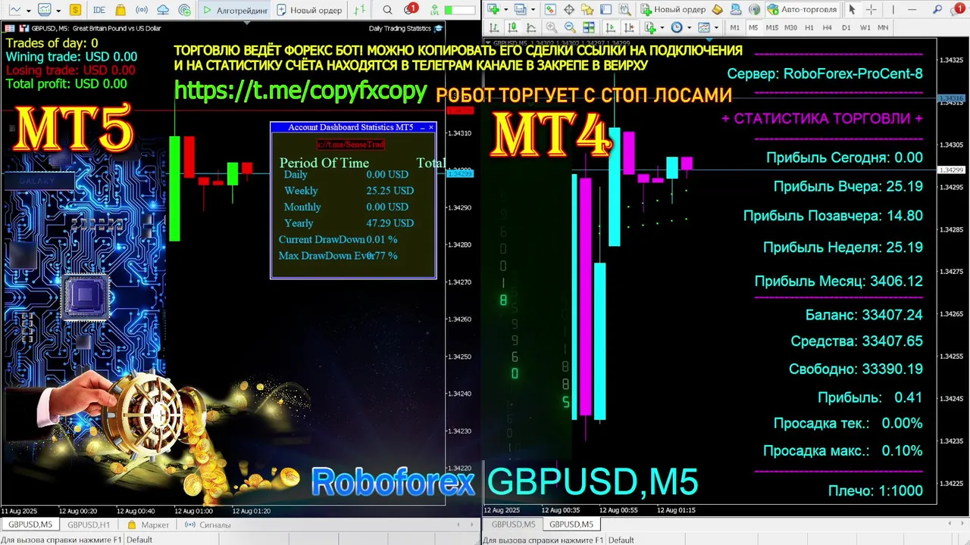Toggle Алготрейдинг in the MT5 toolbar

[235, 10]
